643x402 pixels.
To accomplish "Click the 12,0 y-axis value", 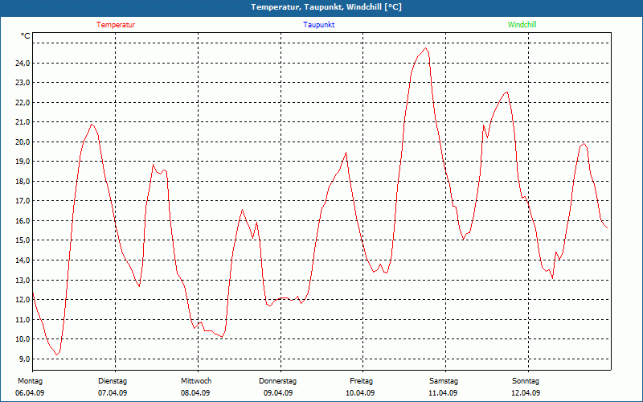I will point(23,299).
